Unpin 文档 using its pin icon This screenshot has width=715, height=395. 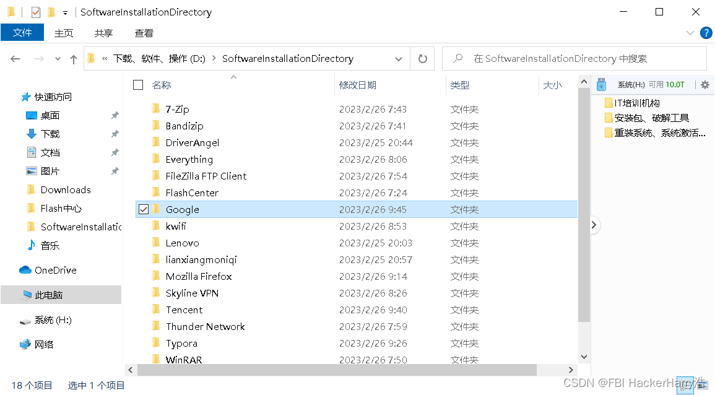click(115, 152)
